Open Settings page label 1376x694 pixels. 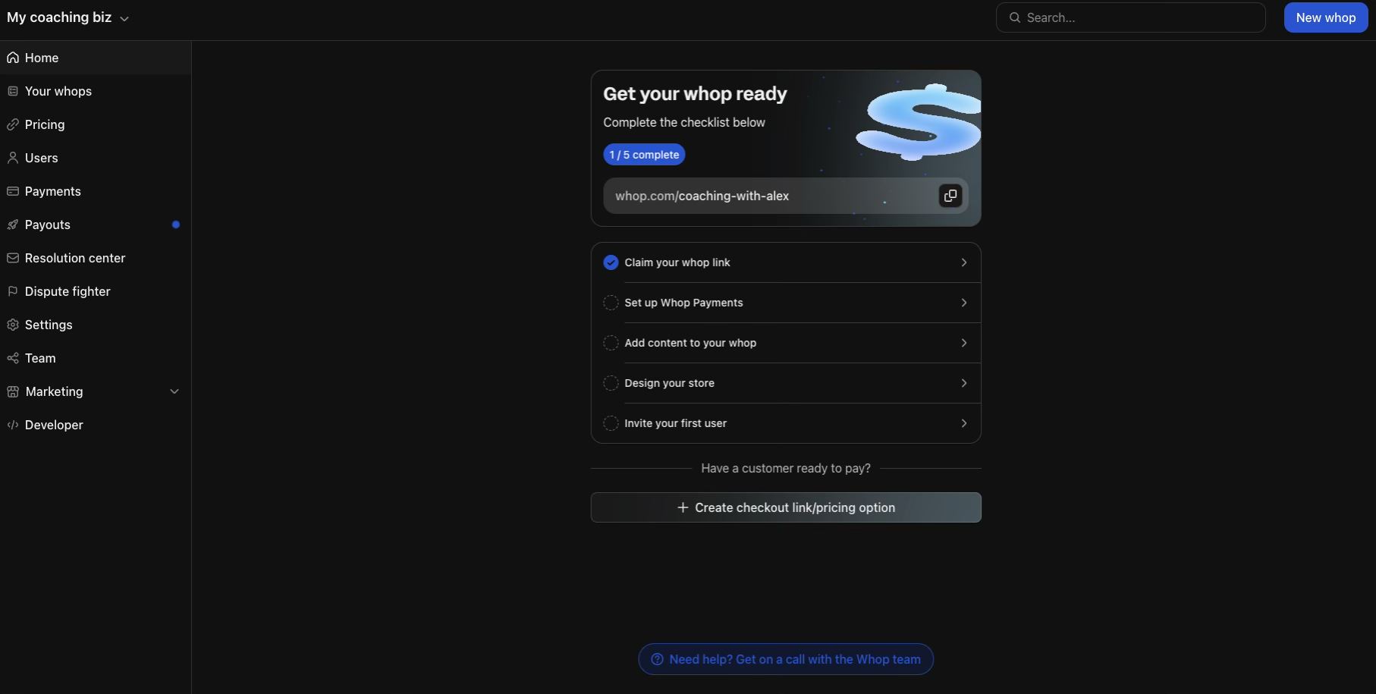tap(49, 325)
